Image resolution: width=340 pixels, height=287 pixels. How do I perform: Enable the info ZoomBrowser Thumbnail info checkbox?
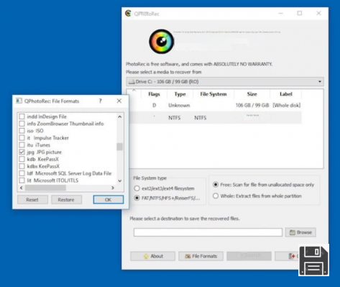[x=22, y=124]
